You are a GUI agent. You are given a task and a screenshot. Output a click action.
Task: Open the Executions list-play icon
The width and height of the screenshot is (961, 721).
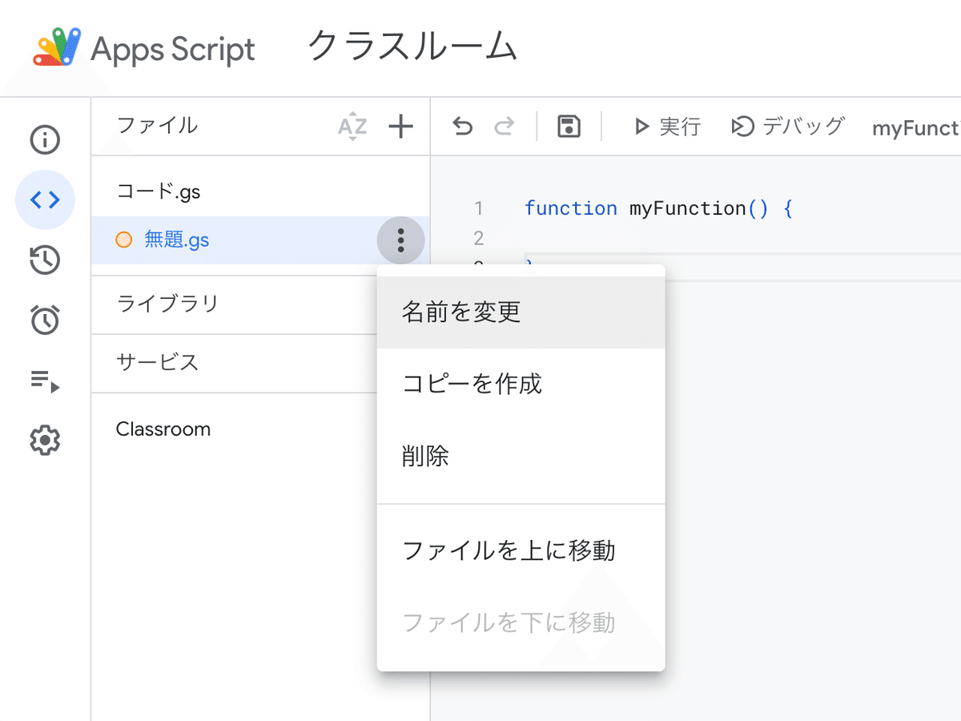coord(45,381)
